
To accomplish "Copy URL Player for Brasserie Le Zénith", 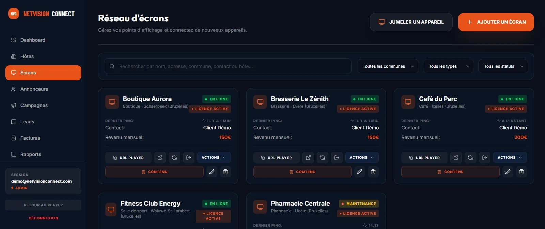I will coord(277,158).
